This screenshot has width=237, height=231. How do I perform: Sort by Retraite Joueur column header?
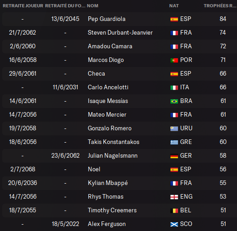coord(23,6)
